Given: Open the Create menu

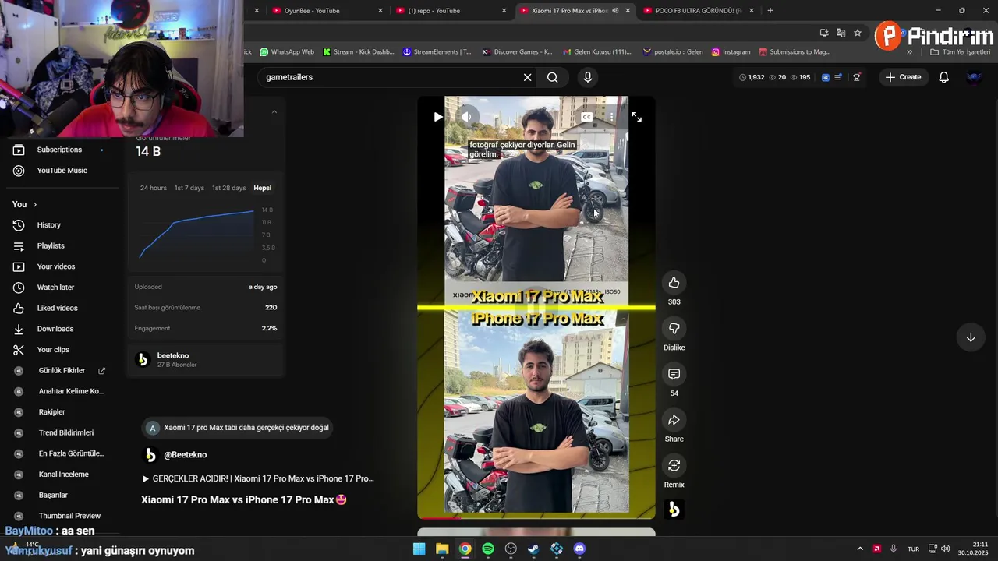Looking at the screenshot, I should point(903,77).
